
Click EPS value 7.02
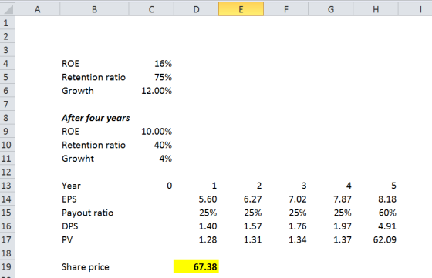[x=298, y=199]
